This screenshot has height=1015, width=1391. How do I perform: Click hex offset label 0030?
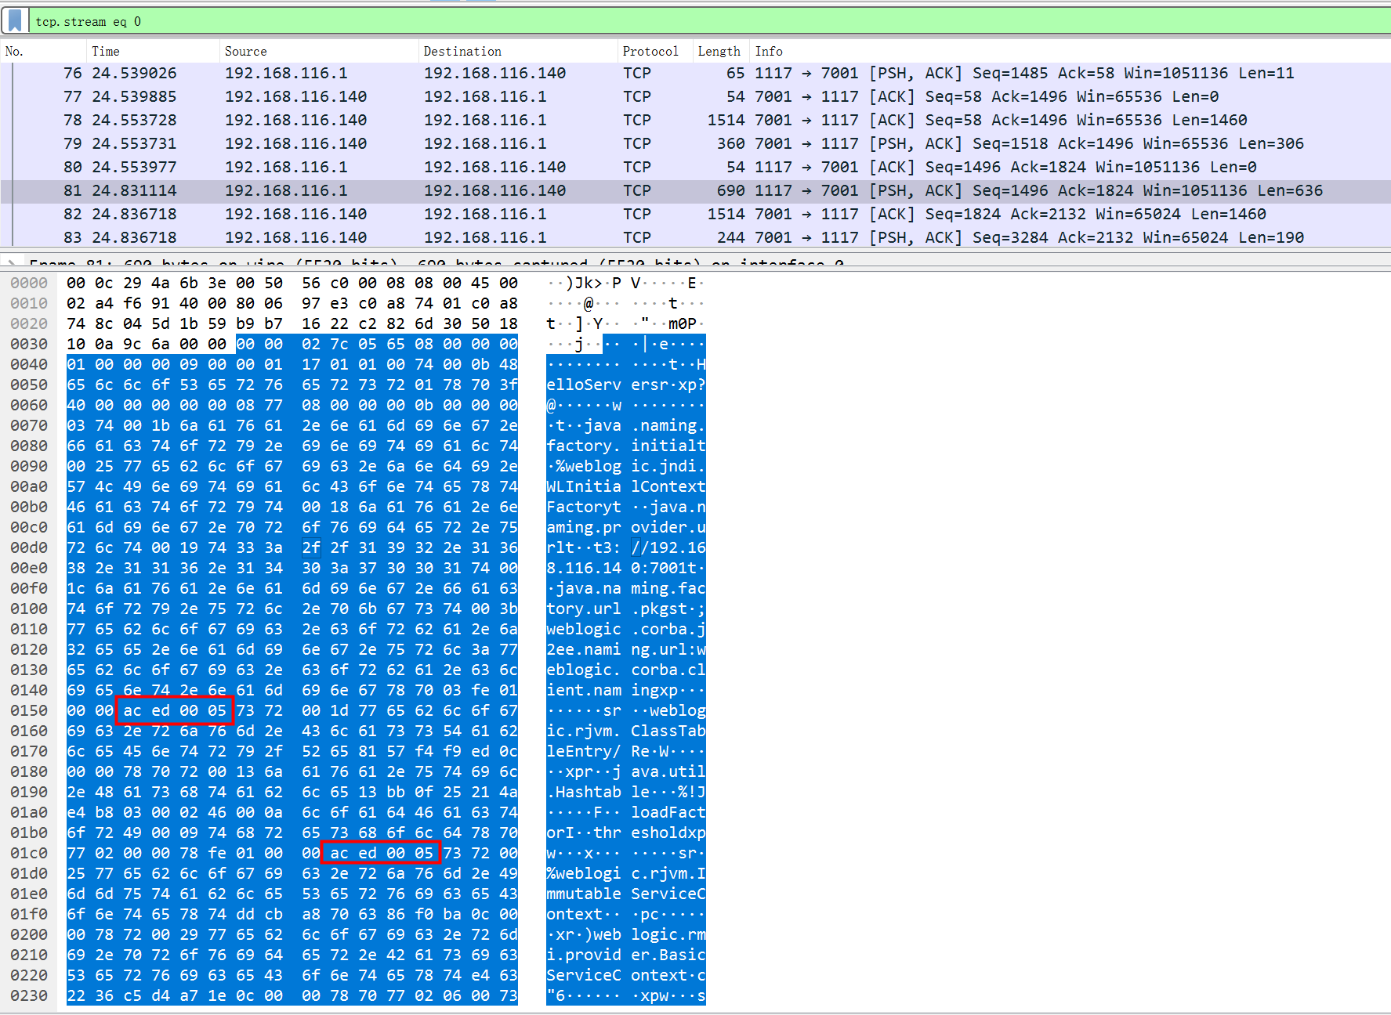click(x=29, y=344)
